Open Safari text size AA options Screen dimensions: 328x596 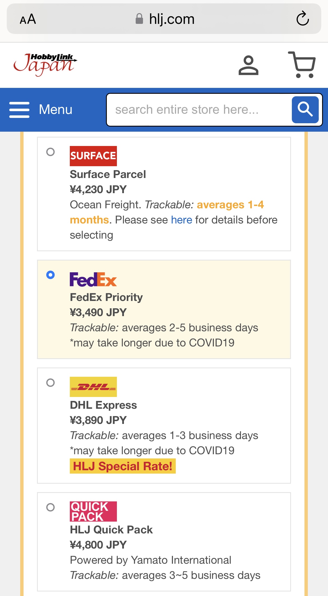coord(28,19)
